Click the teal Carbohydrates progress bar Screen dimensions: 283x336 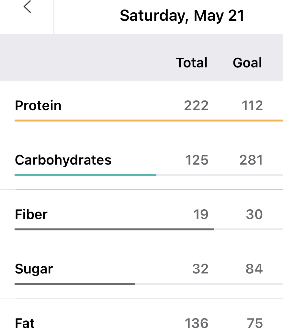tap(85, 175)
